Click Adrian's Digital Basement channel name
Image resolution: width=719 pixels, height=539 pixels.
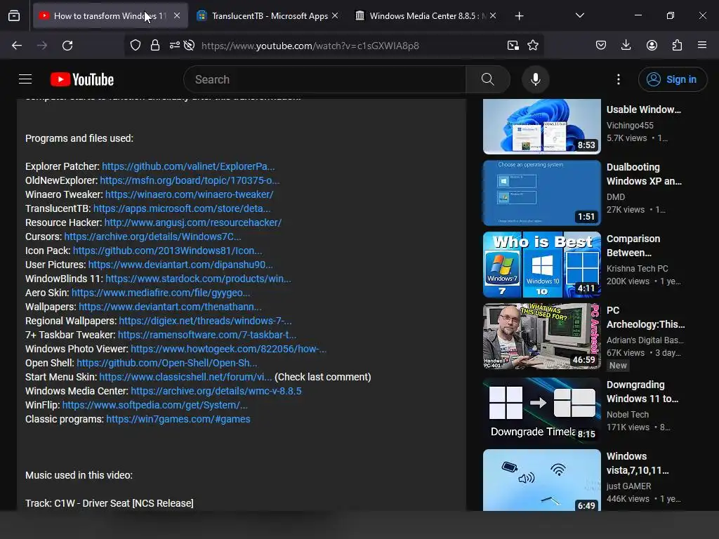[x=645, y=340]
